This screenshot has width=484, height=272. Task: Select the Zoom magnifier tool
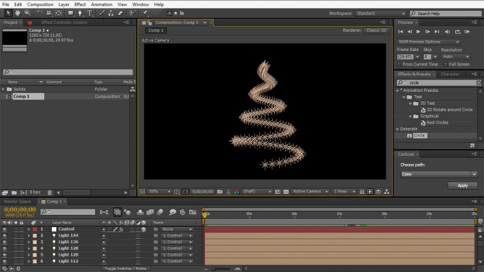point(27,13)
